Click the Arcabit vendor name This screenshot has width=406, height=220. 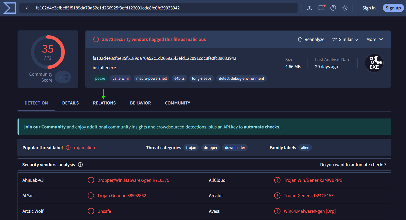point(216,195)
